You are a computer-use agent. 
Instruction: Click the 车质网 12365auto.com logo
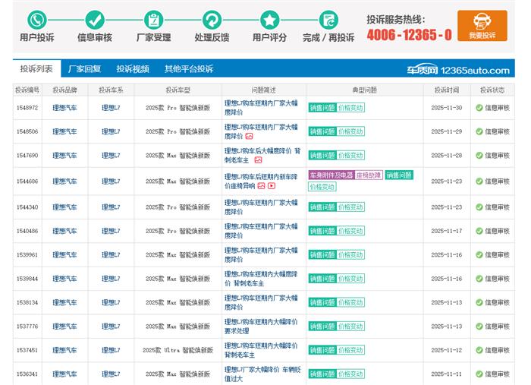point(458,70)
